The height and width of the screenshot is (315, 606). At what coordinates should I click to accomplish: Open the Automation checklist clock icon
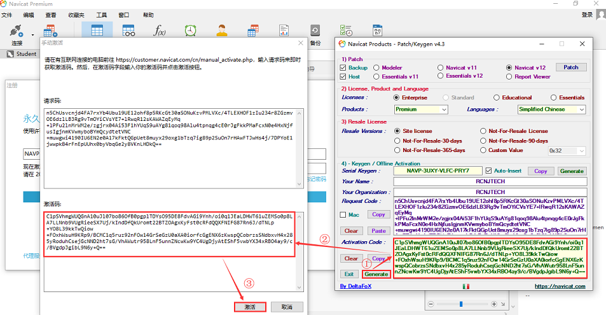coord(346,30)
